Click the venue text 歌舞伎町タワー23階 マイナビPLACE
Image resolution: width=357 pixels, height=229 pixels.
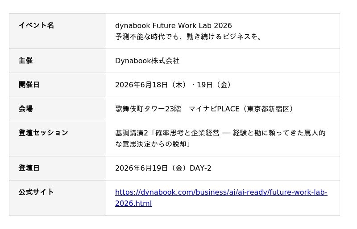(x=177, y=109)
